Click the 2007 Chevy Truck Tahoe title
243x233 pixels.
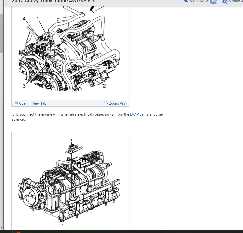click(x=54, y=1)
